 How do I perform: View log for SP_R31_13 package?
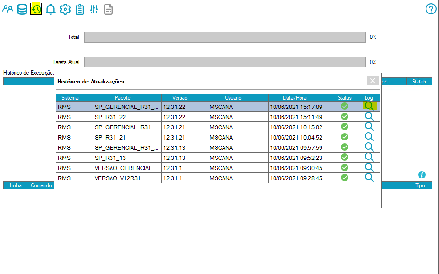369,158
